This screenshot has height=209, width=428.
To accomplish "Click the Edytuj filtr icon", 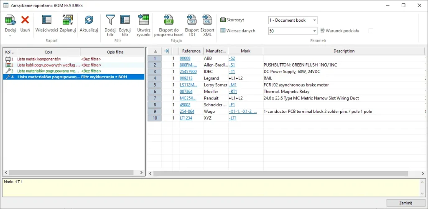I will [125, 20].
